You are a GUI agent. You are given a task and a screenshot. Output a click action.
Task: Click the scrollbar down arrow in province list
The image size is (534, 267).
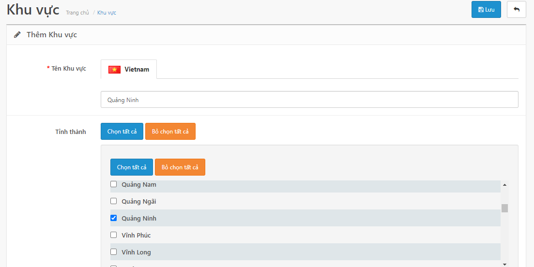505,264
